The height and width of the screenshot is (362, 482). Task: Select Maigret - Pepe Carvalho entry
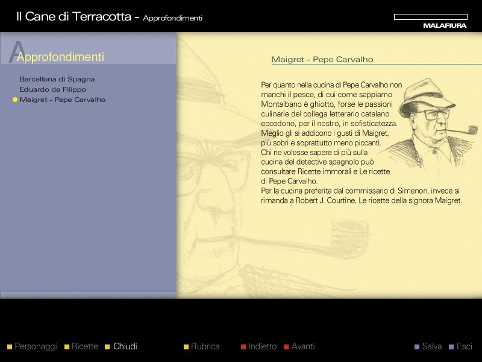click(x=63, y=100)
